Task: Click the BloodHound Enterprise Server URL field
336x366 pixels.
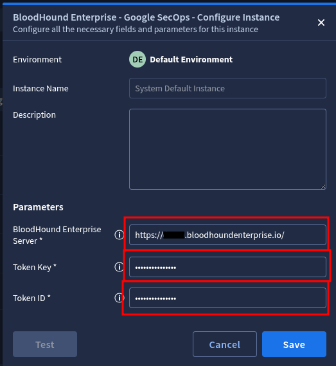Action: tap(227, 235)
